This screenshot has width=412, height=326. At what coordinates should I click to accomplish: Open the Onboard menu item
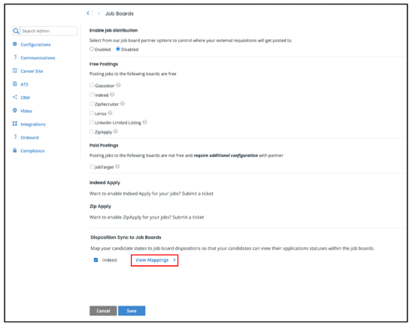click(x=29, y=137)
